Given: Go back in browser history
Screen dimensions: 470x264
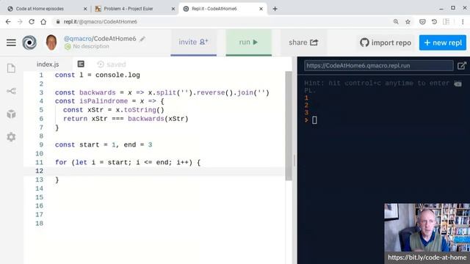Looking at the screenshot, I should click(x=8, y=21).
